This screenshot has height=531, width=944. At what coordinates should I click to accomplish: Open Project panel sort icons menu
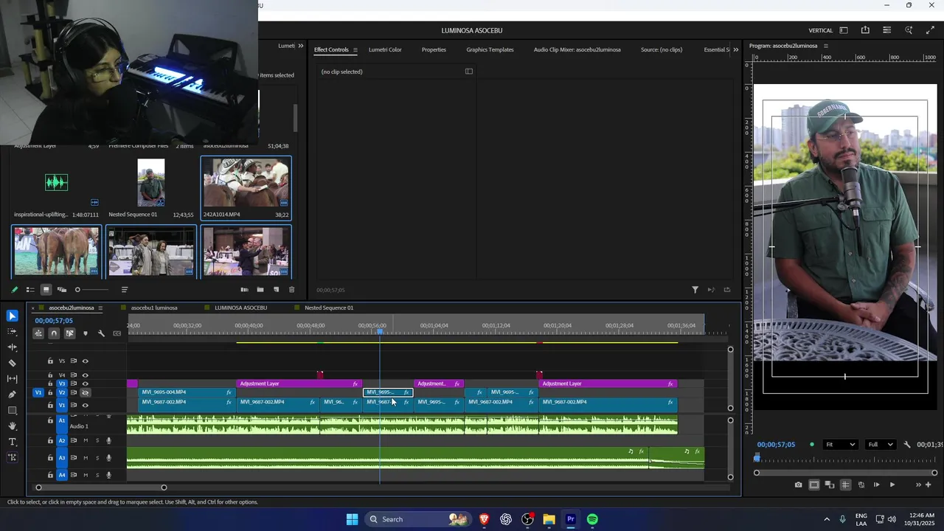[124, 290]
